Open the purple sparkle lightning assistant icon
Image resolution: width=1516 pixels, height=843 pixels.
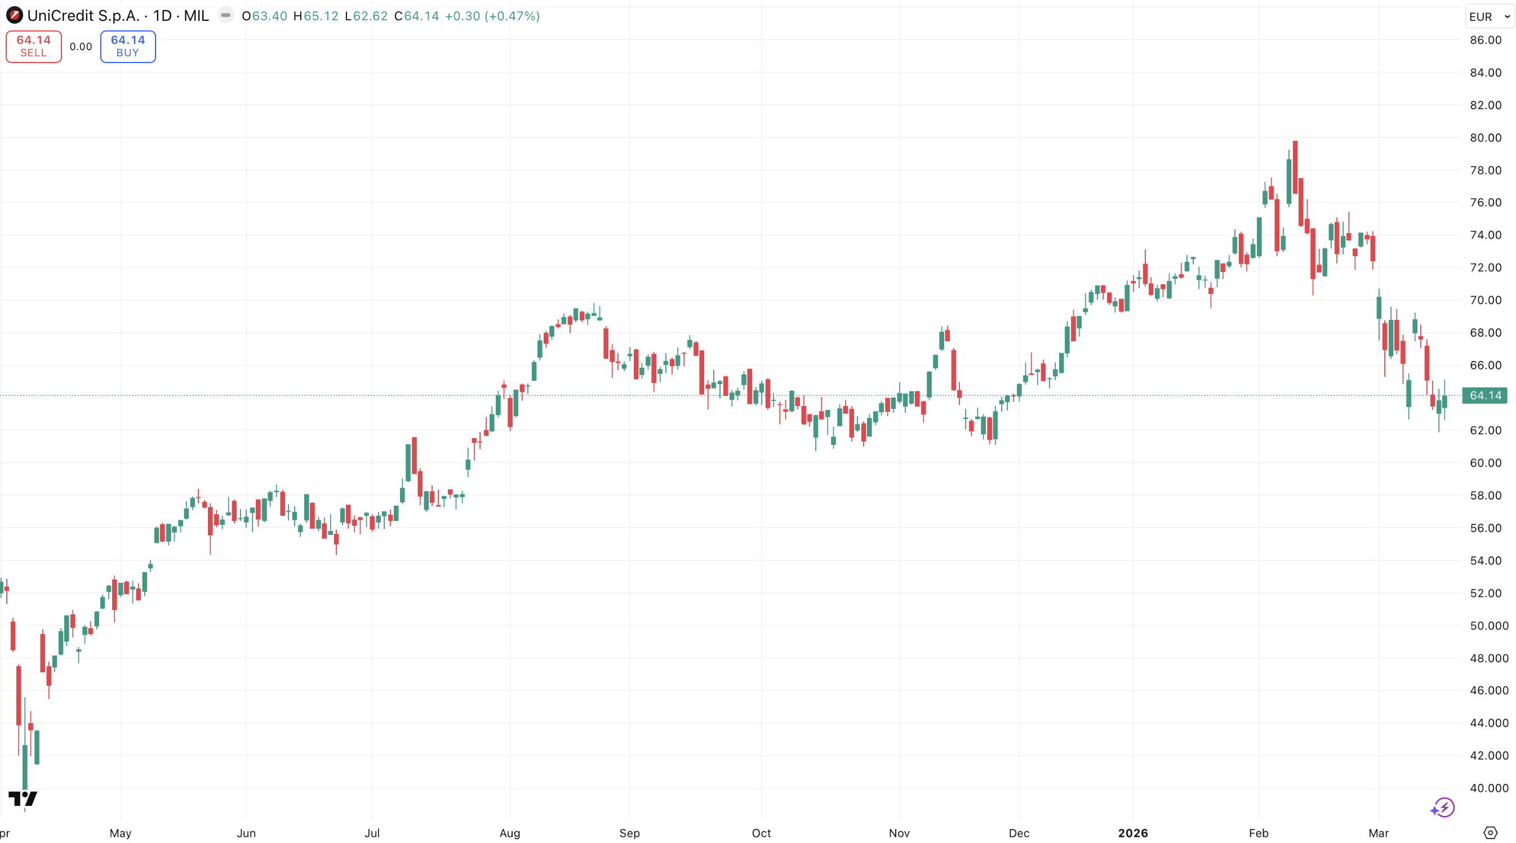coord(1442,808)
